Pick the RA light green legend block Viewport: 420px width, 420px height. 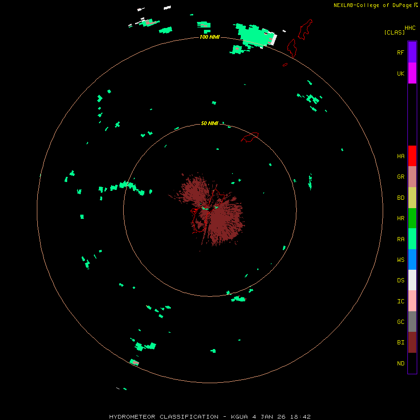click(412, 239)
